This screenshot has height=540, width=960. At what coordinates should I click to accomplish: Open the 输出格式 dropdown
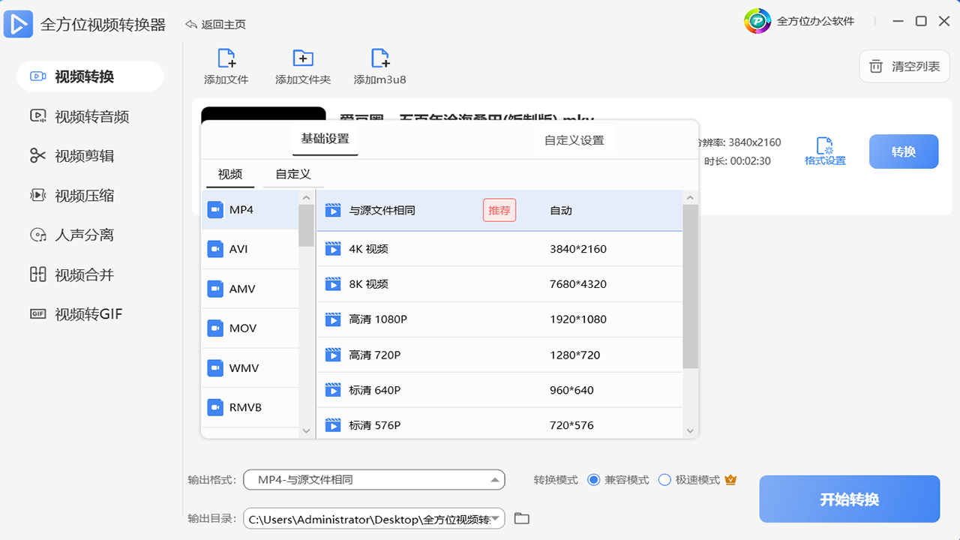374,479
